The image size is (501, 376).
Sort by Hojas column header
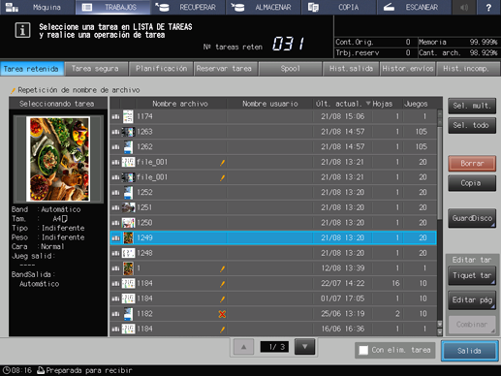[x=383, y=104]
